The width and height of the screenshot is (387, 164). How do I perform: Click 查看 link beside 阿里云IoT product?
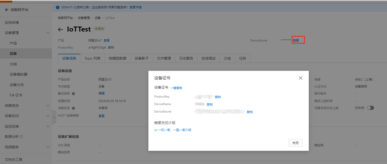point(107,40)
